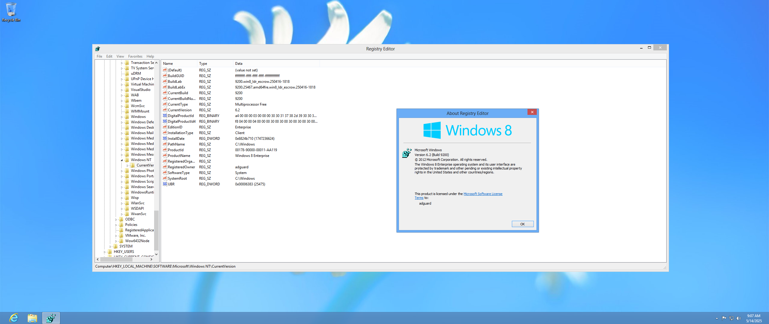The height and width of the screenshot is (324, 769).
Task: Click the Wbem folder icon
Action: point(127,100)
